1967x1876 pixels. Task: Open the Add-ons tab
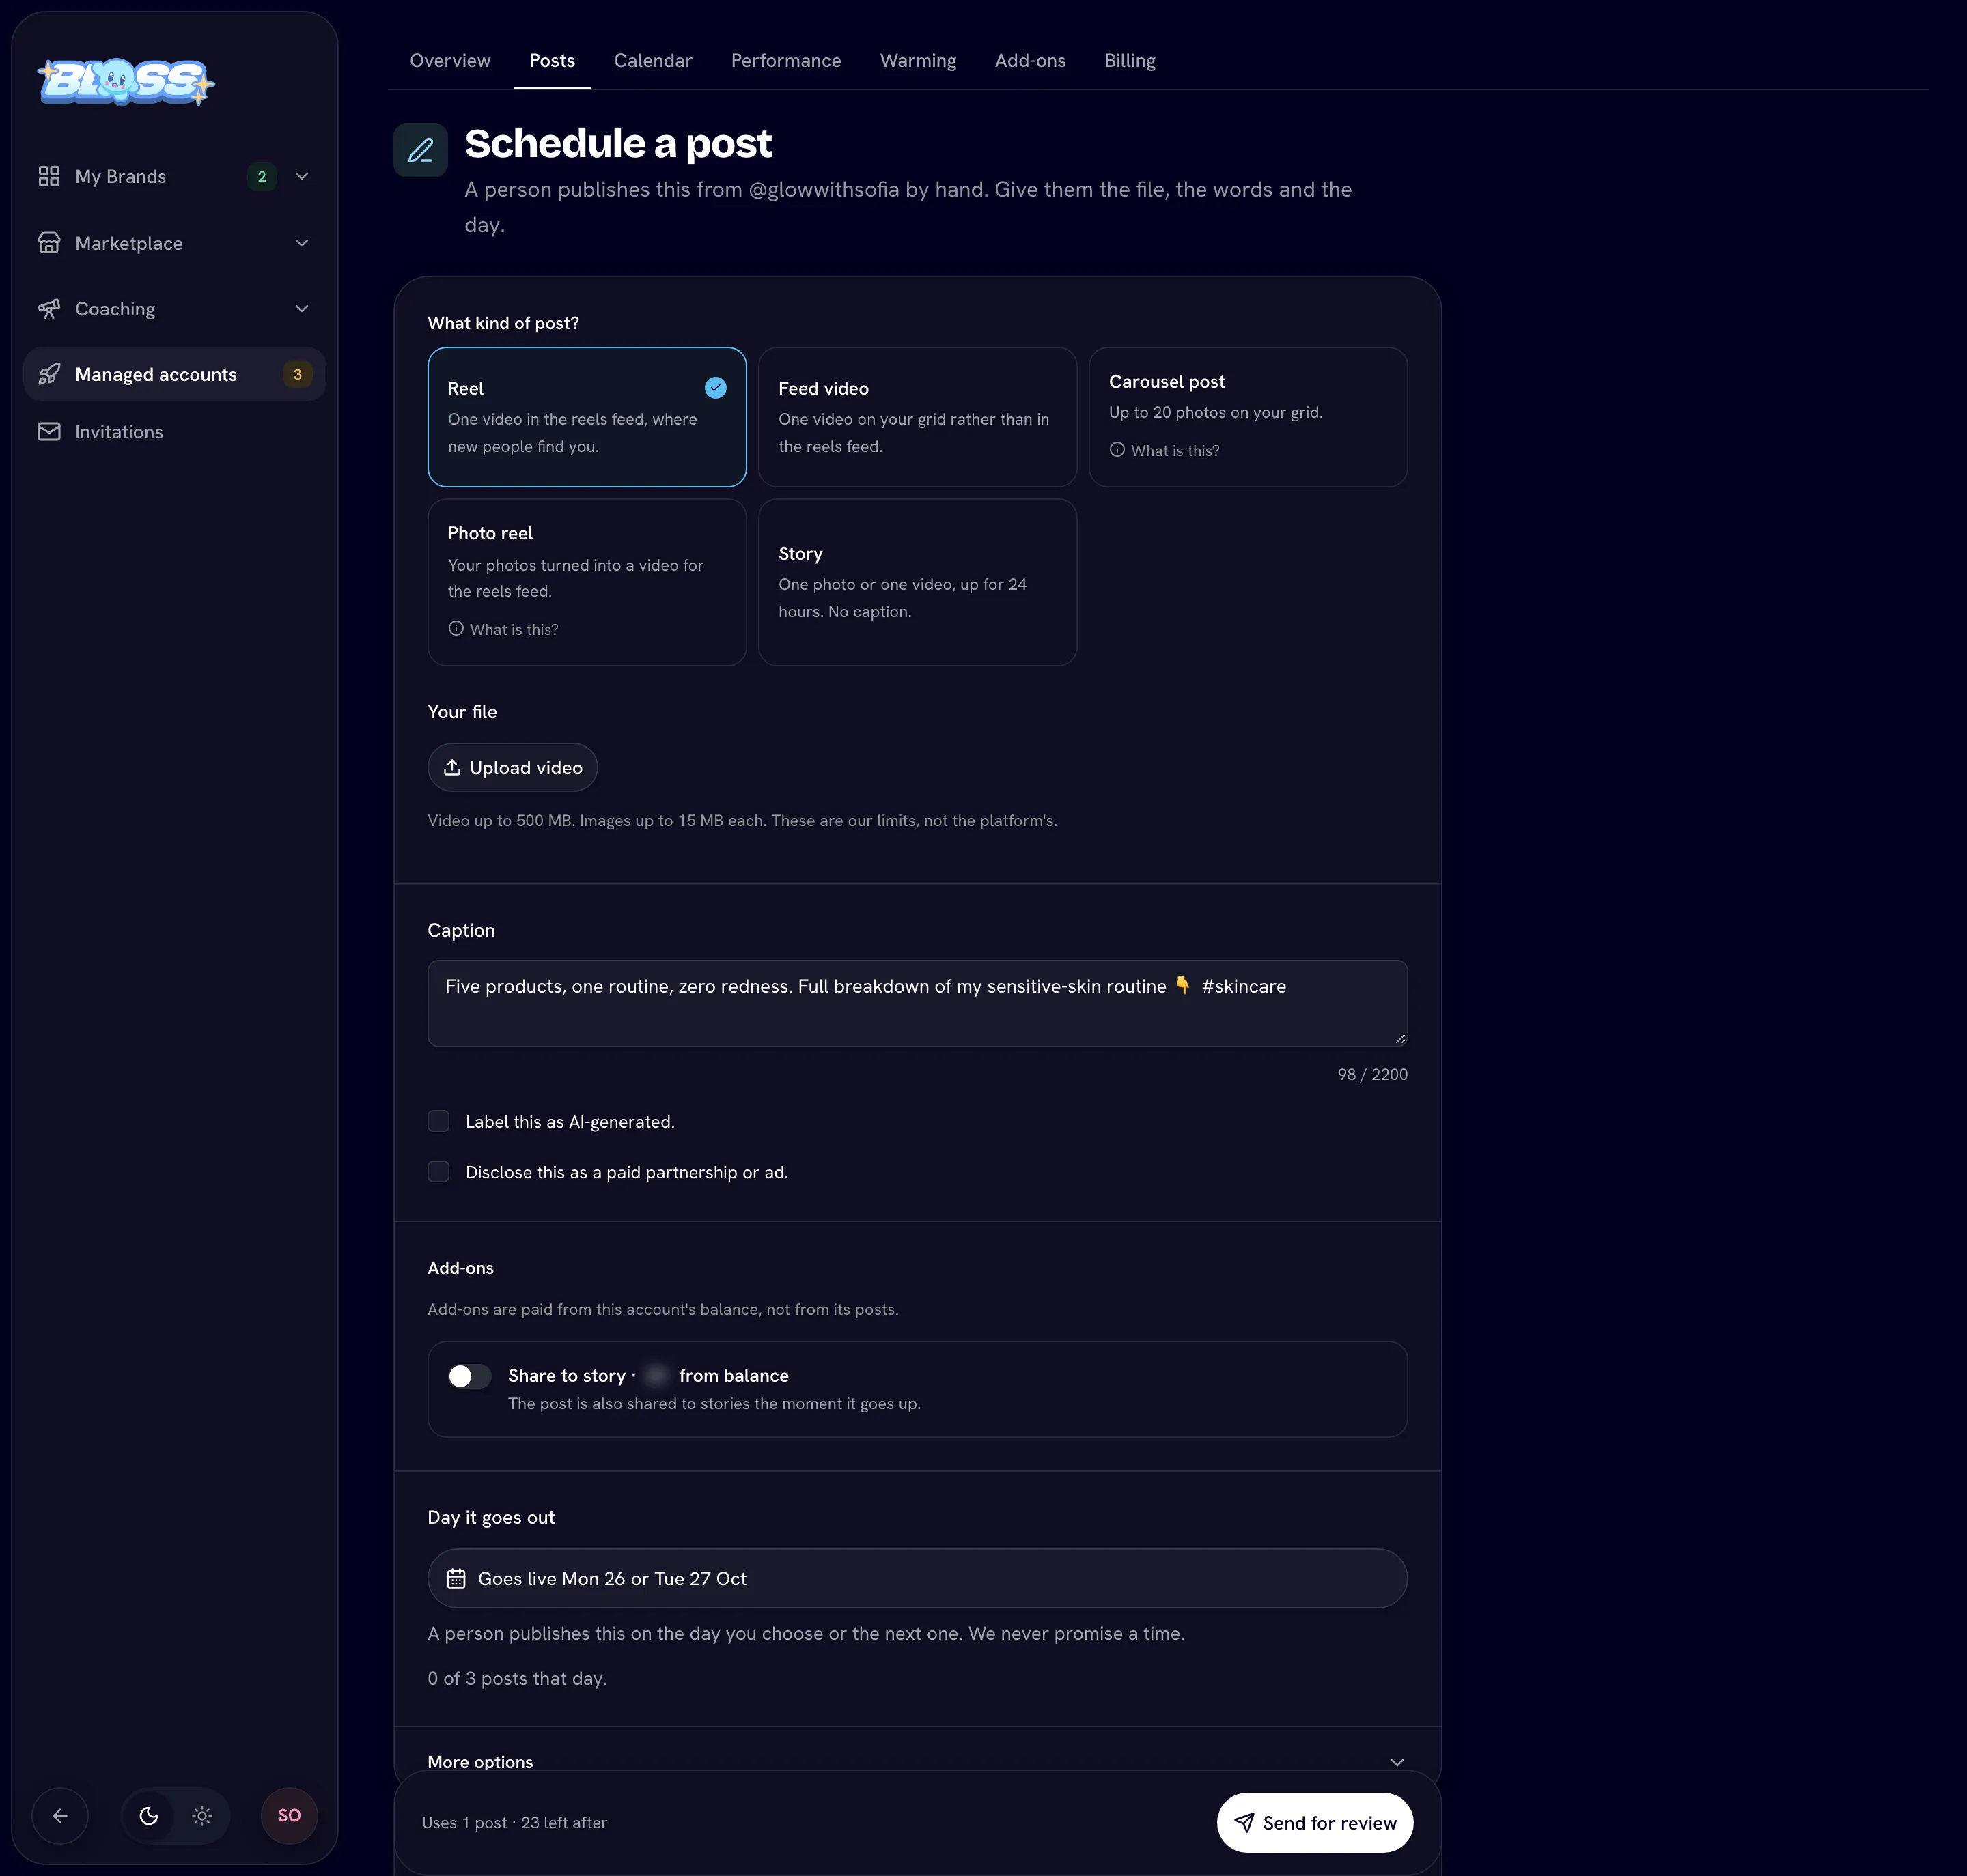1031,61
